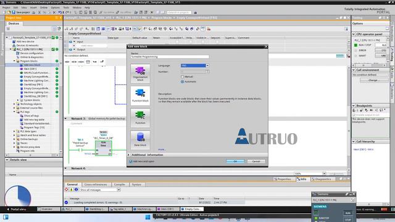The image size is (395, 222).
Task: Close the Add new block dialog
Action: (x=266, y=47)
